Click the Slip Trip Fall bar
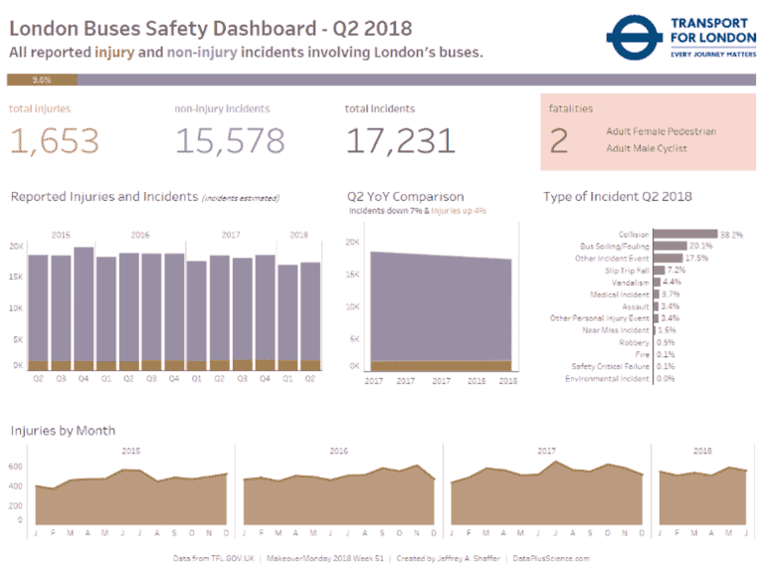Screen dimensions: 764x571 coord(660,270)
